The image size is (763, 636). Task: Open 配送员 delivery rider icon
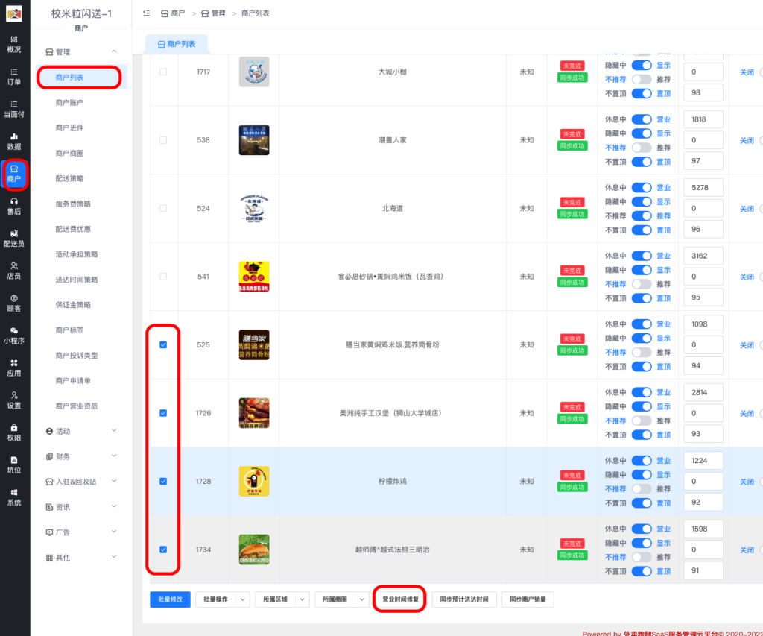pos(14,238)
